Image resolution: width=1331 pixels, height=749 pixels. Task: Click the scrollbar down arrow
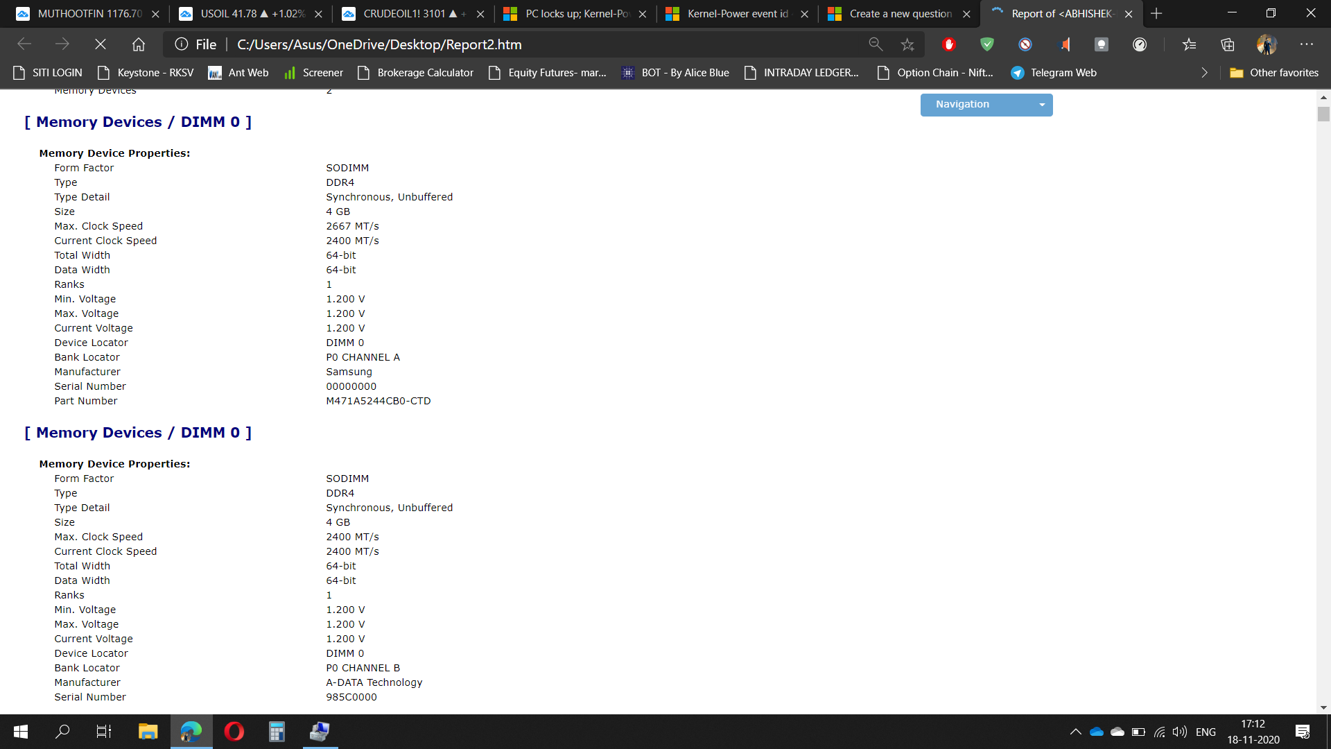point(1323,708)
